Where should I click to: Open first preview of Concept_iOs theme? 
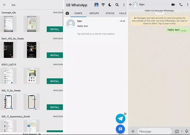point(9,24)
